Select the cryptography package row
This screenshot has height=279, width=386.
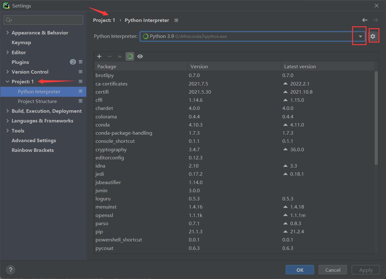[234, 149]
